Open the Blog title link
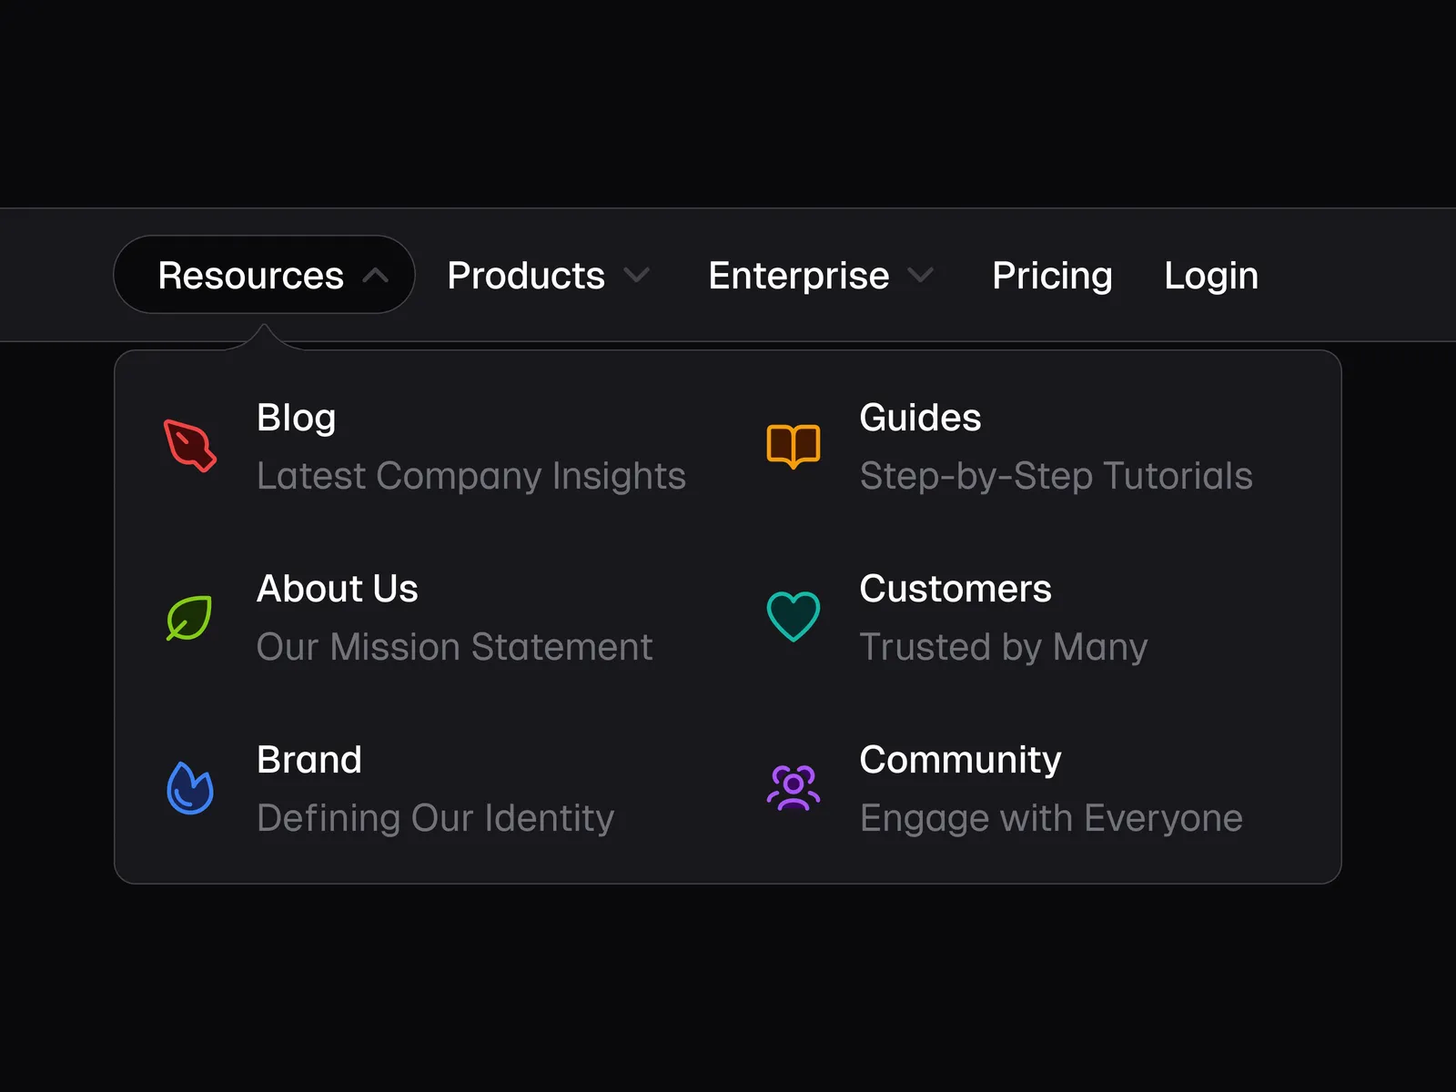The width and height of the screenshot is (1456, 1092). pos(297,418)
